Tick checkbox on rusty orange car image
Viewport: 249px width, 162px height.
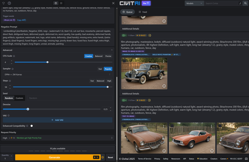pyautogui.click(x=124, y=126)
